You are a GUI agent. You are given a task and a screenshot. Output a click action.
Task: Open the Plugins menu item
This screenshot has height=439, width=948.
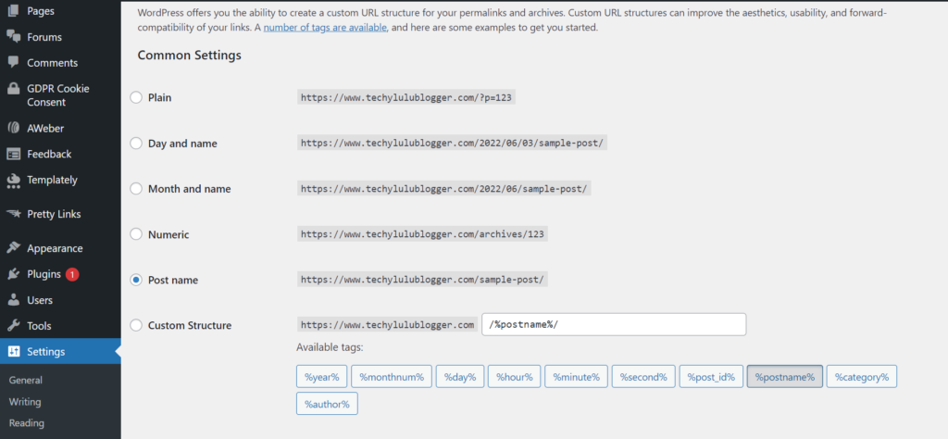click(x=44, y=274)
